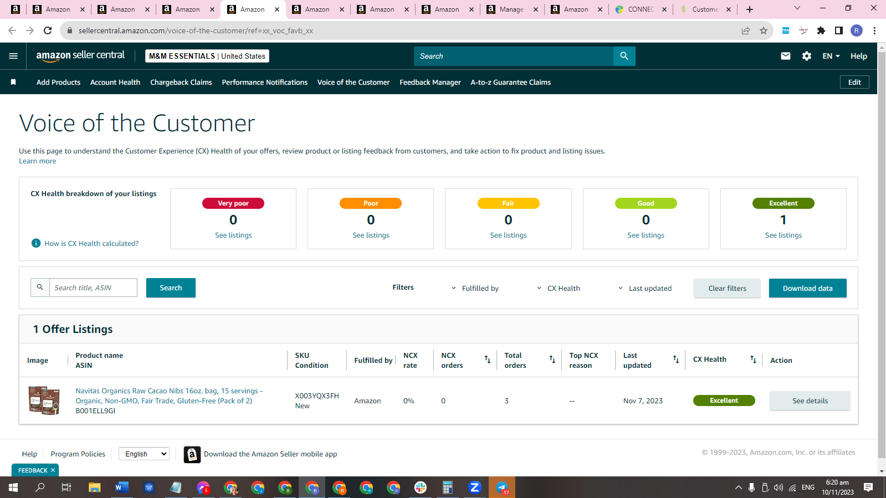Reload the page with browser refresh icon

click(x=48, y=30)
